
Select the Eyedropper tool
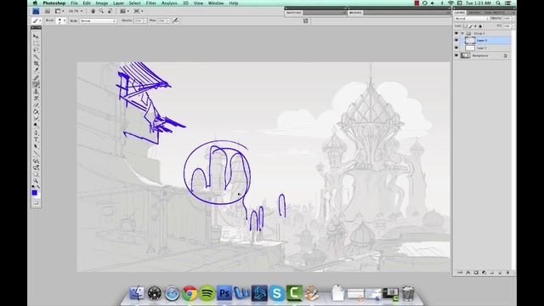pos(36,70)
